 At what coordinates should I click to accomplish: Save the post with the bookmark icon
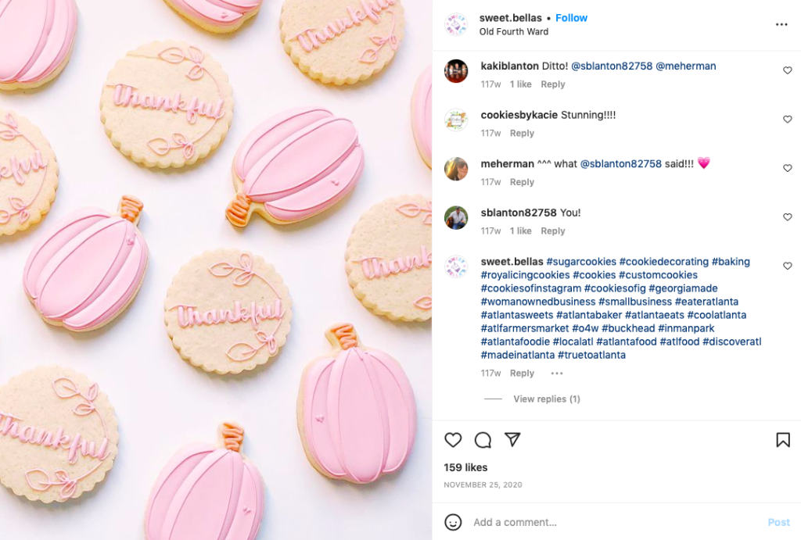point(782,440)
